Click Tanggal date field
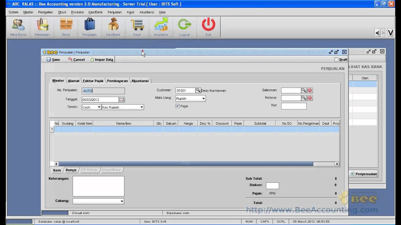Screen dimensions: 401x225 click(x=100, y=100)
